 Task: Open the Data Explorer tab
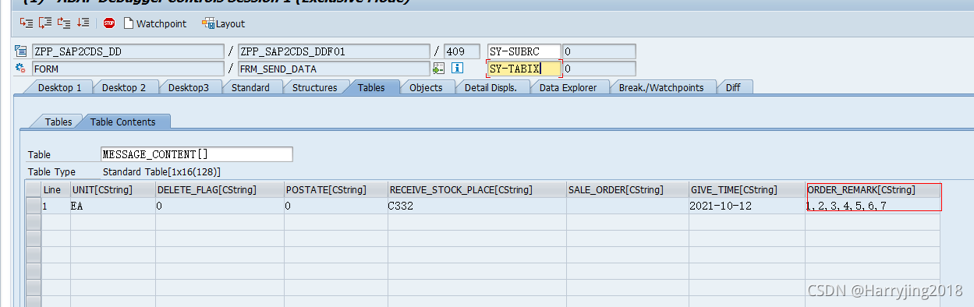tap(568, 87)
